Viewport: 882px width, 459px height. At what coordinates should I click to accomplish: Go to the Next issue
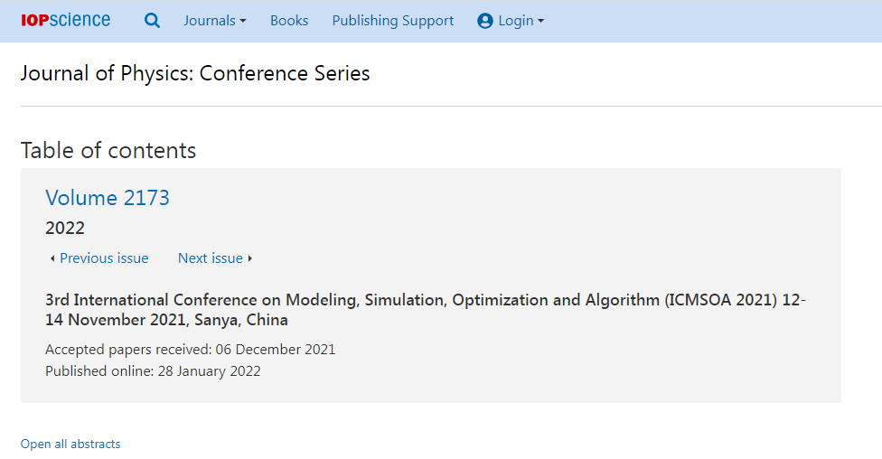211,258
